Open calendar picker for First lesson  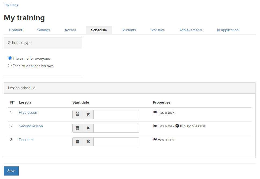click(x=78, y=115)
